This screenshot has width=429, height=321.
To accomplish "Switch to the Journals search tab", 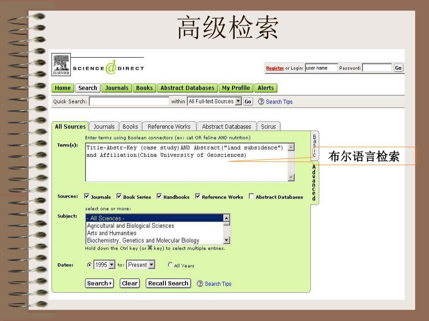I will point(104,126).
